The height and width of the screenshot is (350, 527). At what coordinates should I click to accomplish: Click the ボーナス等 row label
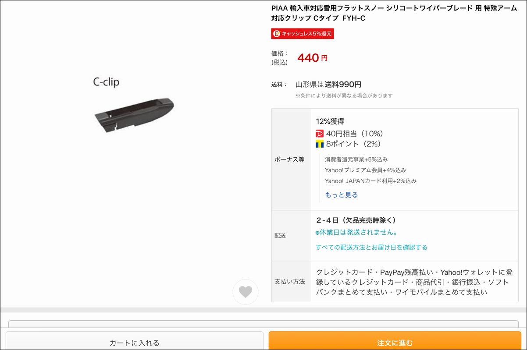point(289,159)
